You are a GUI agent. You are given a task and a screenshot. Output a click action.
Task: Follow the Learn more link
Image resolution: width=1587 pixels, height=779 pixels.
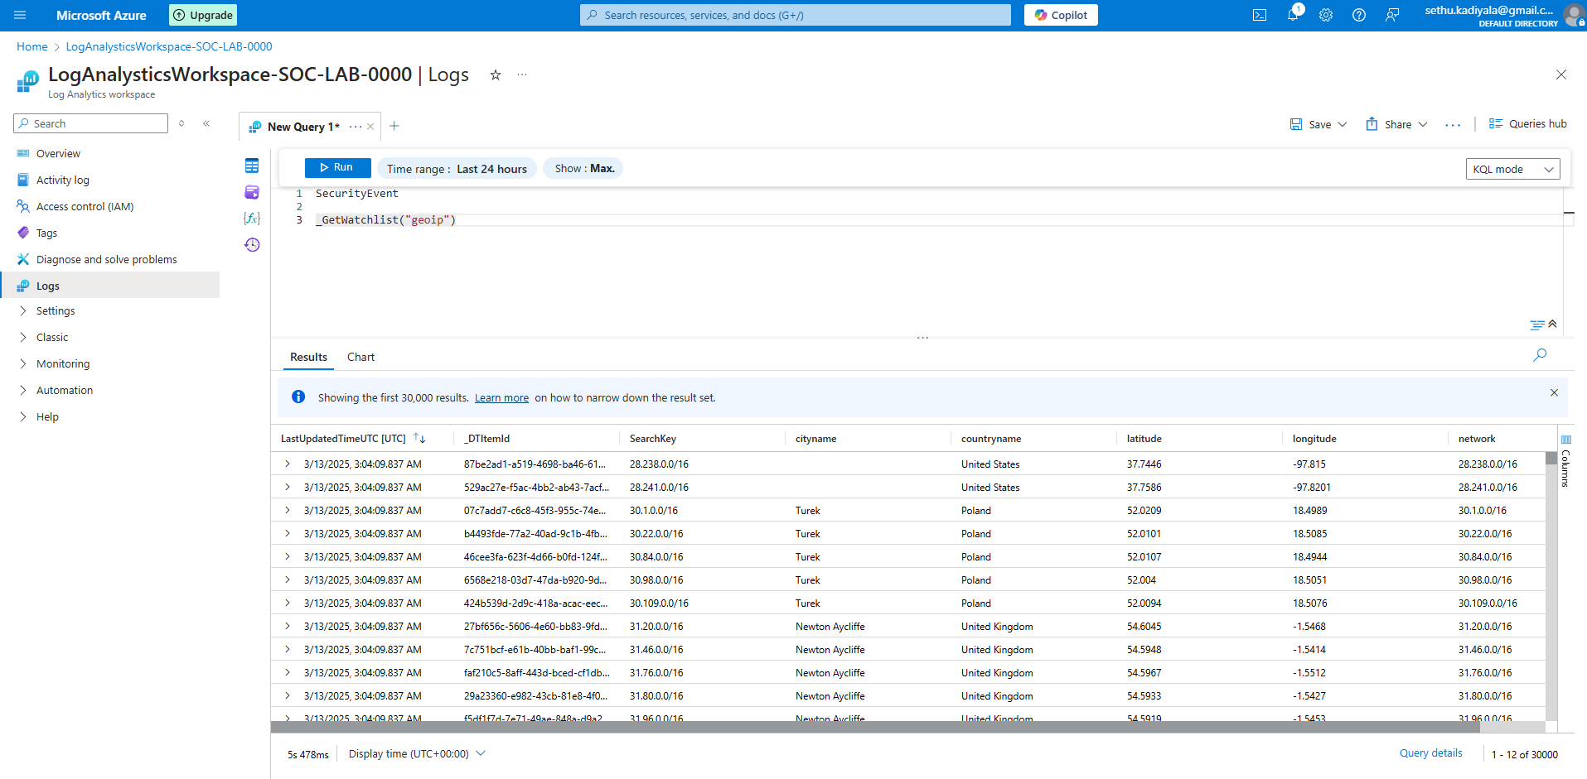(x=501, y=398)
